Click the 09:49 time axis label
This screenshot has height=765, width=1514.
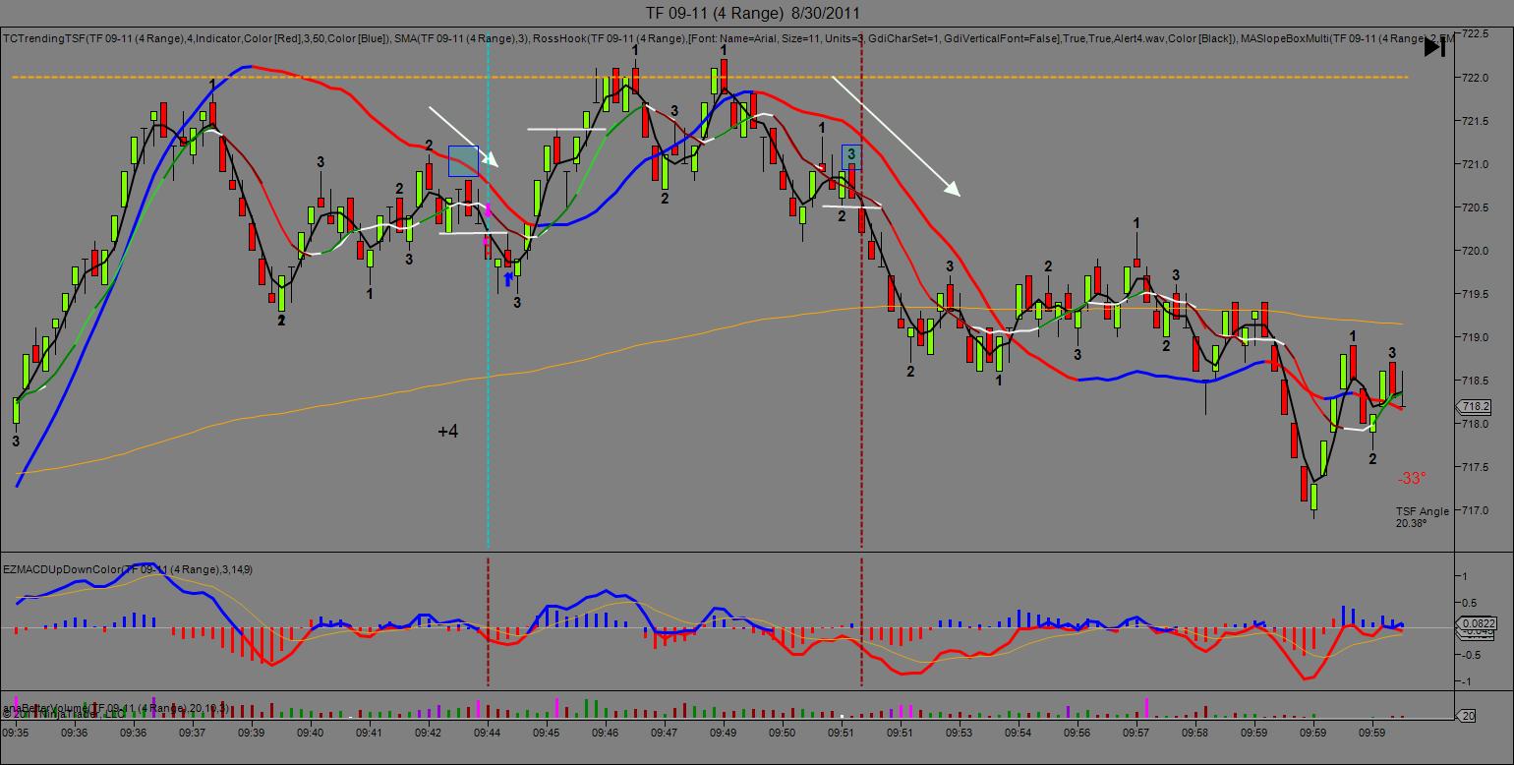[724, 733]
